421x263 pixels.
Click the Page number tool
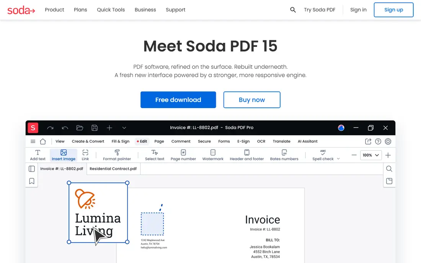click(183, 155)
